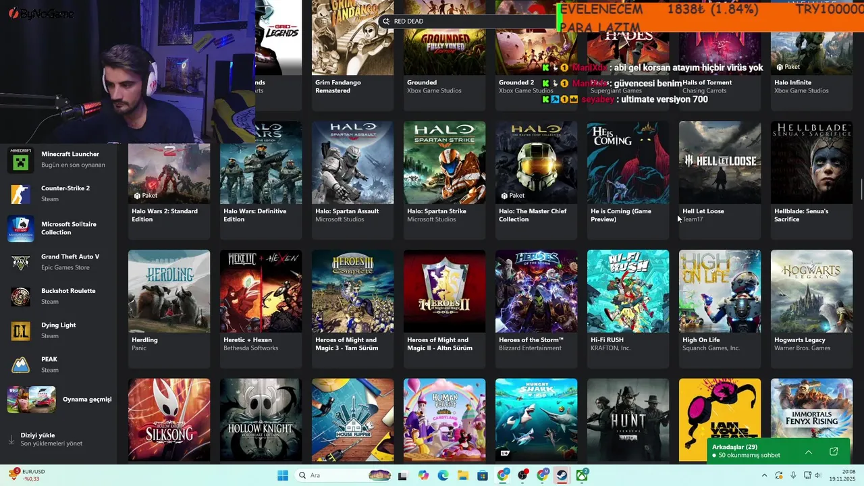Image resolution: width=864 pixels, height=486 pixels.
Task: Switch to Xbox app on taskbar
Action: (581, 475)
